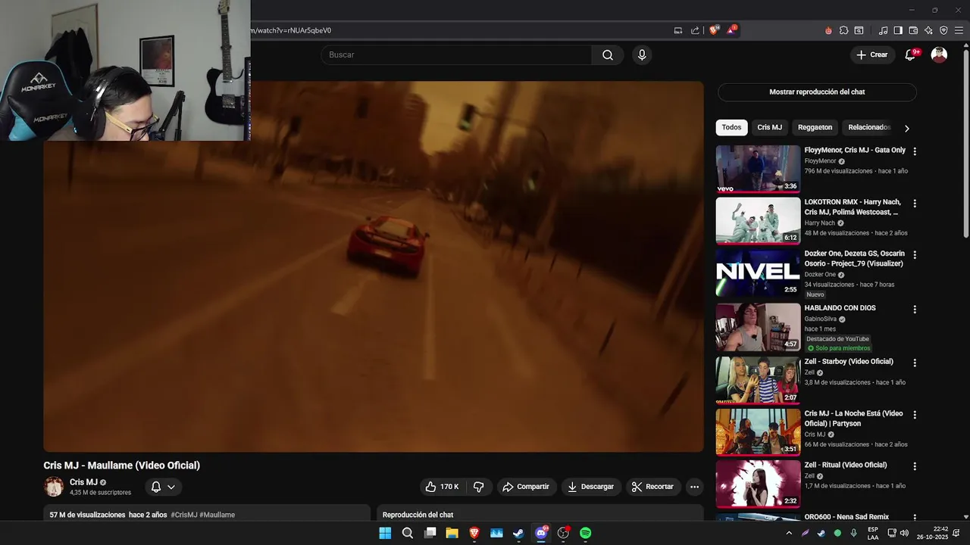Open subscription notification bell dropdown
The width and height of the screenshot is (970, 545).
point(164,487)
